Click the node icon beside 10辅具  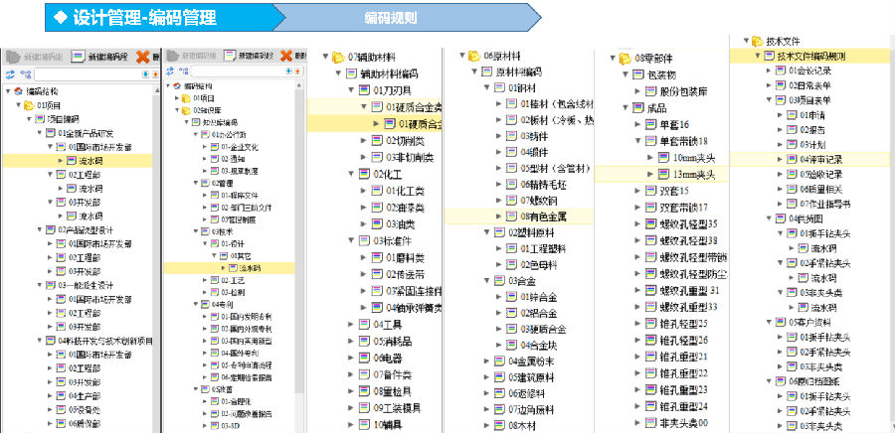pos(364,424)
